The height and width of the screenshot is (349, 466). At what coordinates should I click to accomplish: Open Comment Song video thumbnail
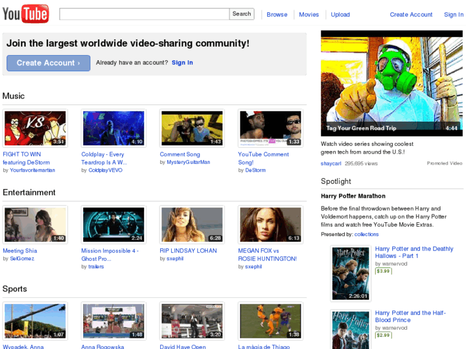pos(192,129)
